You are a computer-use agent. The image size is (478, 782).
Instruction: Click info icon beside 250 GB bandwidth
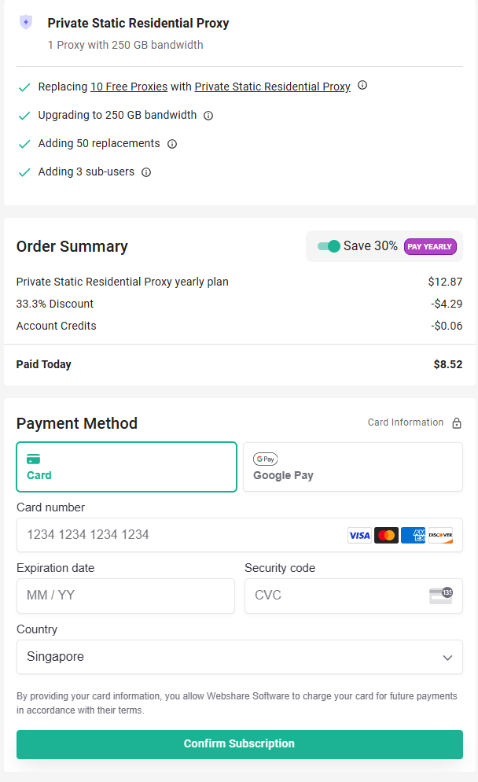(x=208, y=116)
